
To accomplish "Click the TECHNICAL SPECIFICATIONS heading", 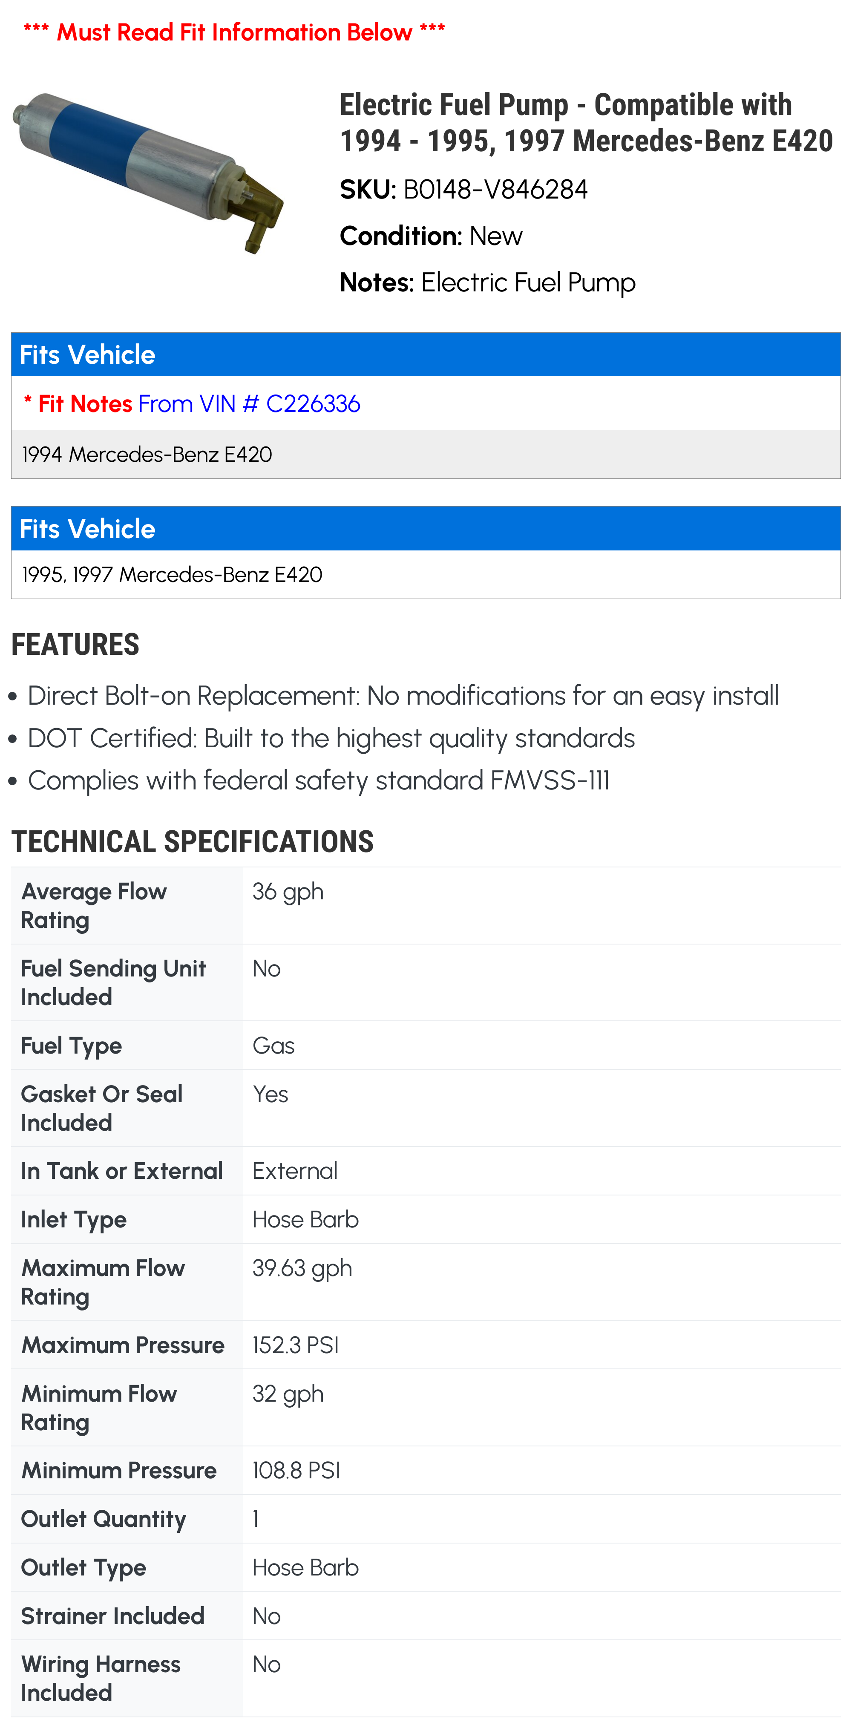I will tap(193, 842).
